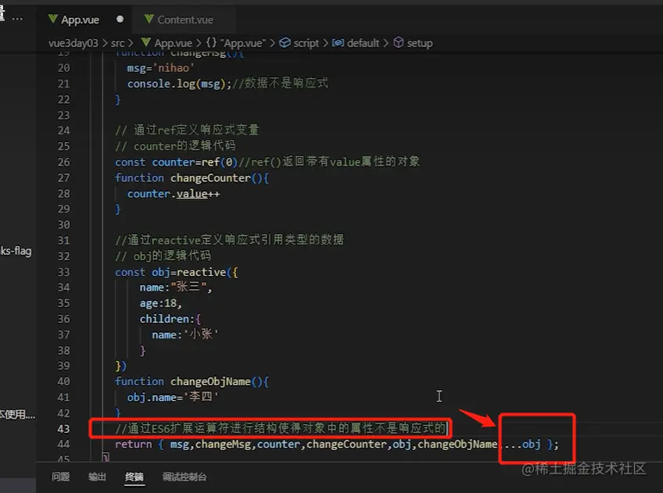Select App.vue file in the breadcrumb

coord(173,43)
